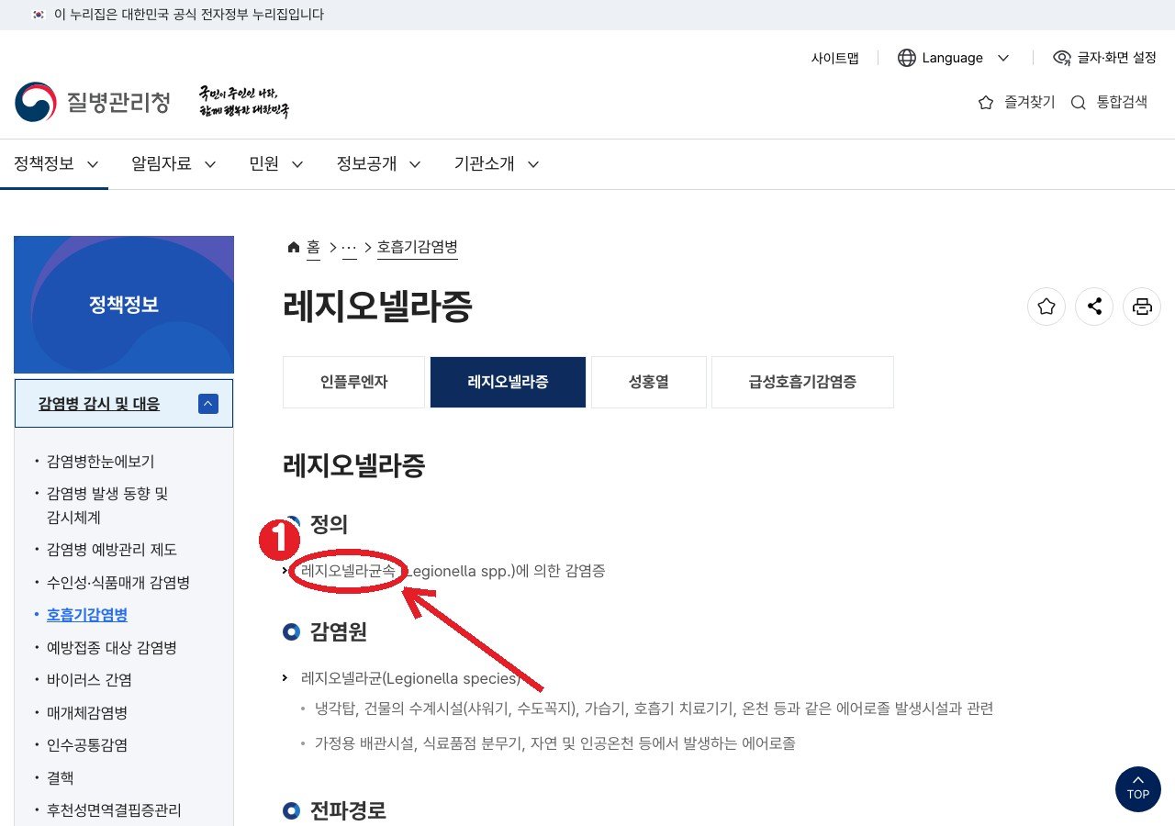Click the 질병관리청 logo

coord(93,102)
